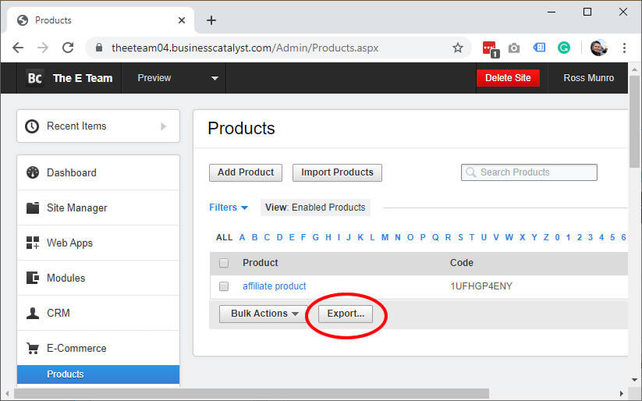
Task: Filter products by letter M
Action: point(385,238)
